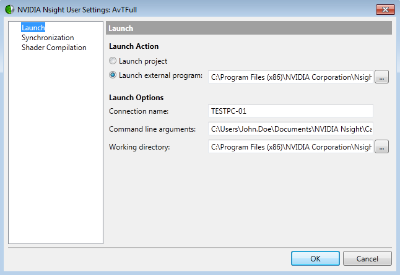This screenshot has width=400, height=275.
Task: Click the Connection name field with TESTPC-01
Action: (290, 111)
